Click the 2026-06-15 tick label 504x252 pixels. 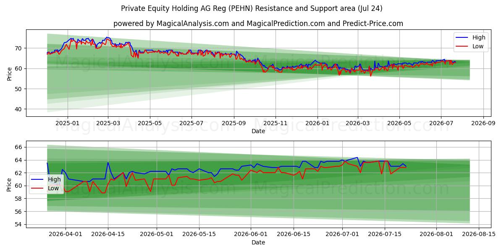click(294, 234)
